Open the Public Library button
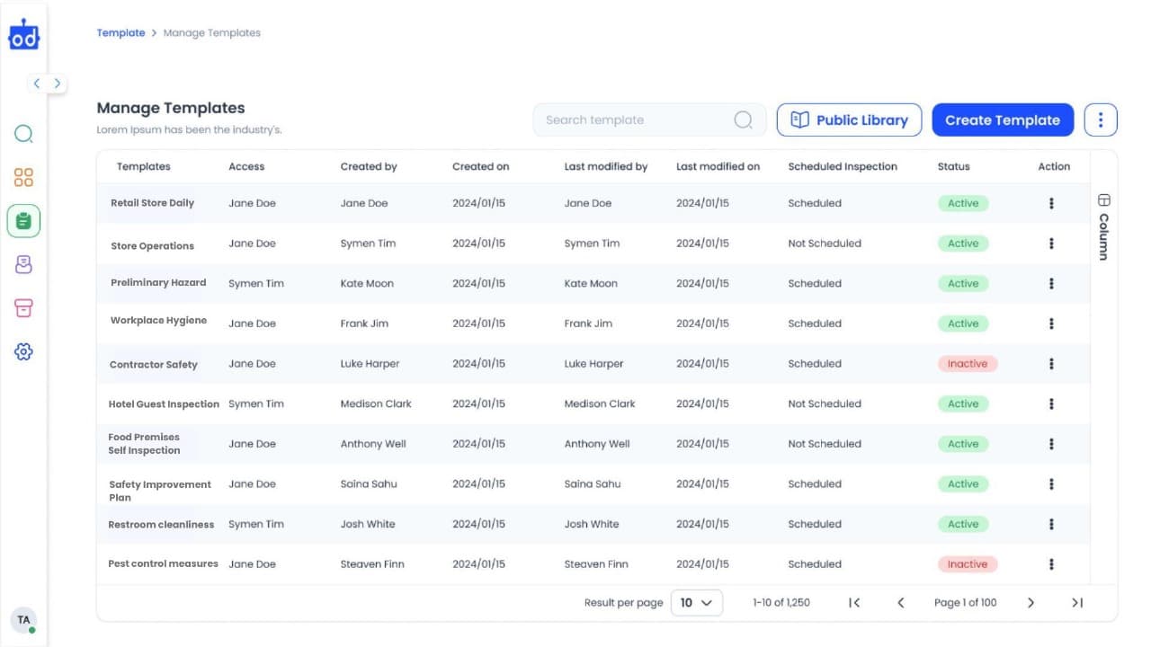The height and width of the screenshot is (647, 1151). [x=849, y=120]
